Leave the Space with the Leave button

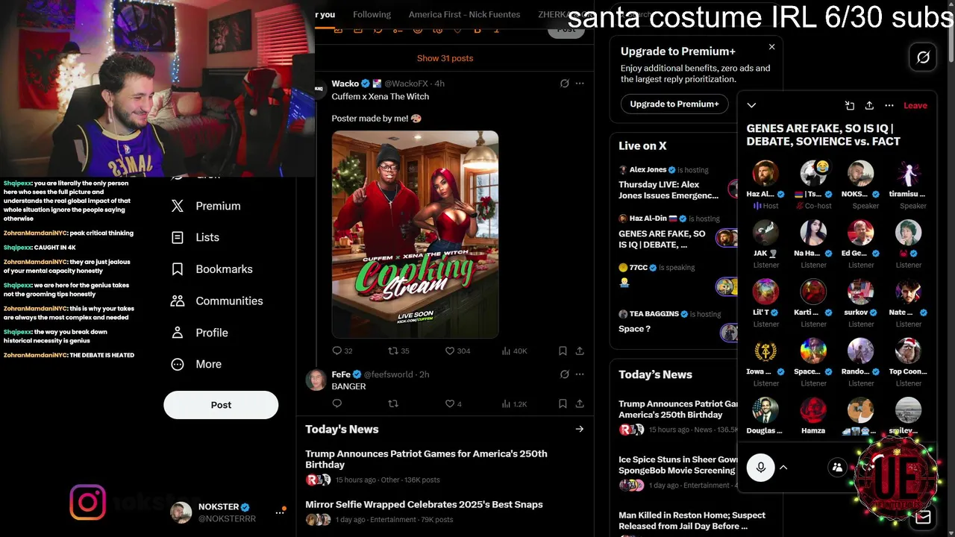coord(915,105)
